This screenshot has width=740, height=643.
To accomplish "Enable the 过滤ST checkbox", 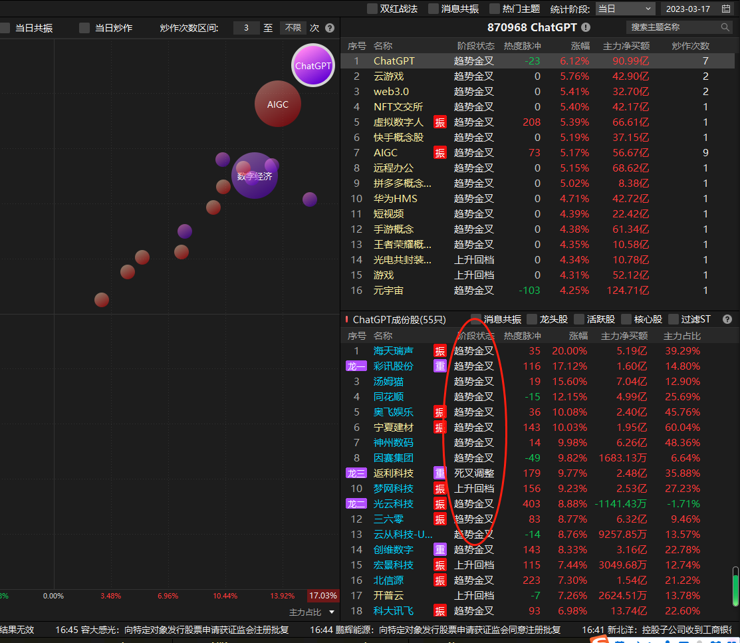I will click(674, 319).
